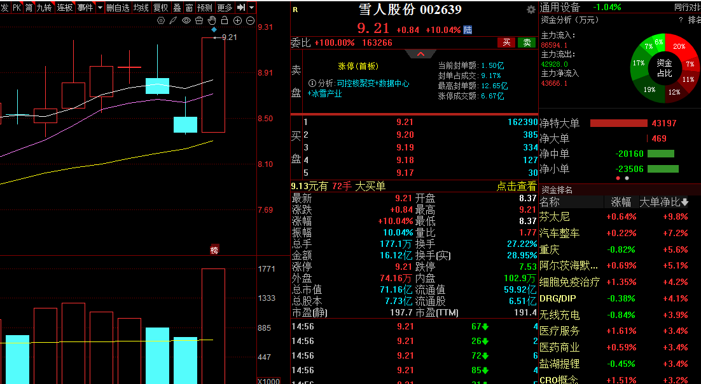
Task: Click the 20% red donut segment
Action: point(679,46)
